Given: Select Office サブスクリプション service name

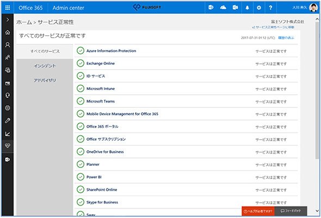Looking at the screenshot, I should point(106,140).
